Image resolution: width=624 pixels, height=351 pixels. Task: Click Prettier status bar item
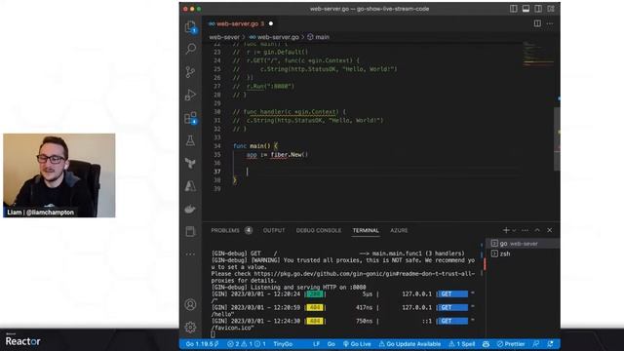[x=511, y=344]
